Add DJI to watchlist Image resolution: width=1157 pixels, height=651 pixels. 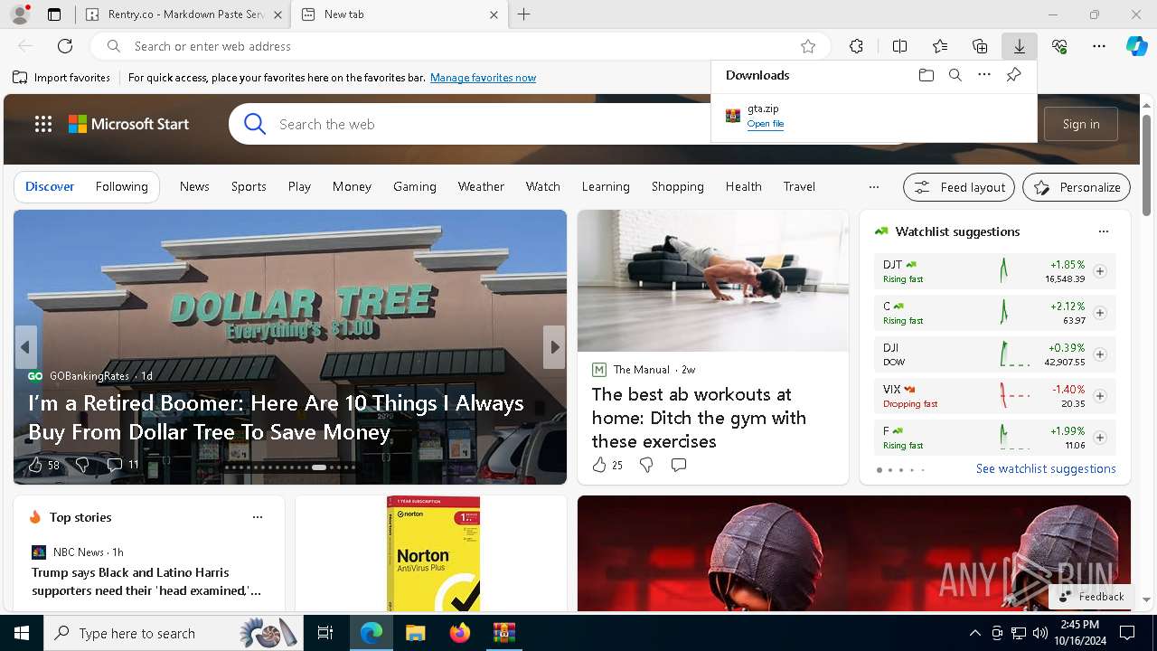[1100, 354]
